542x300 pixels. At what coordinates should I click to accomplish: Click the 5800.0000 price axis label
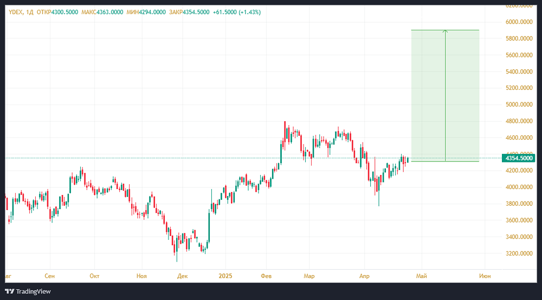[519, 38]
